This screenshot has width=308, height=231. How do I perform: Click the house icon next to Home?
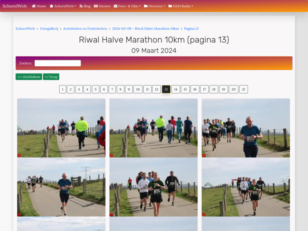coord(33,6)
